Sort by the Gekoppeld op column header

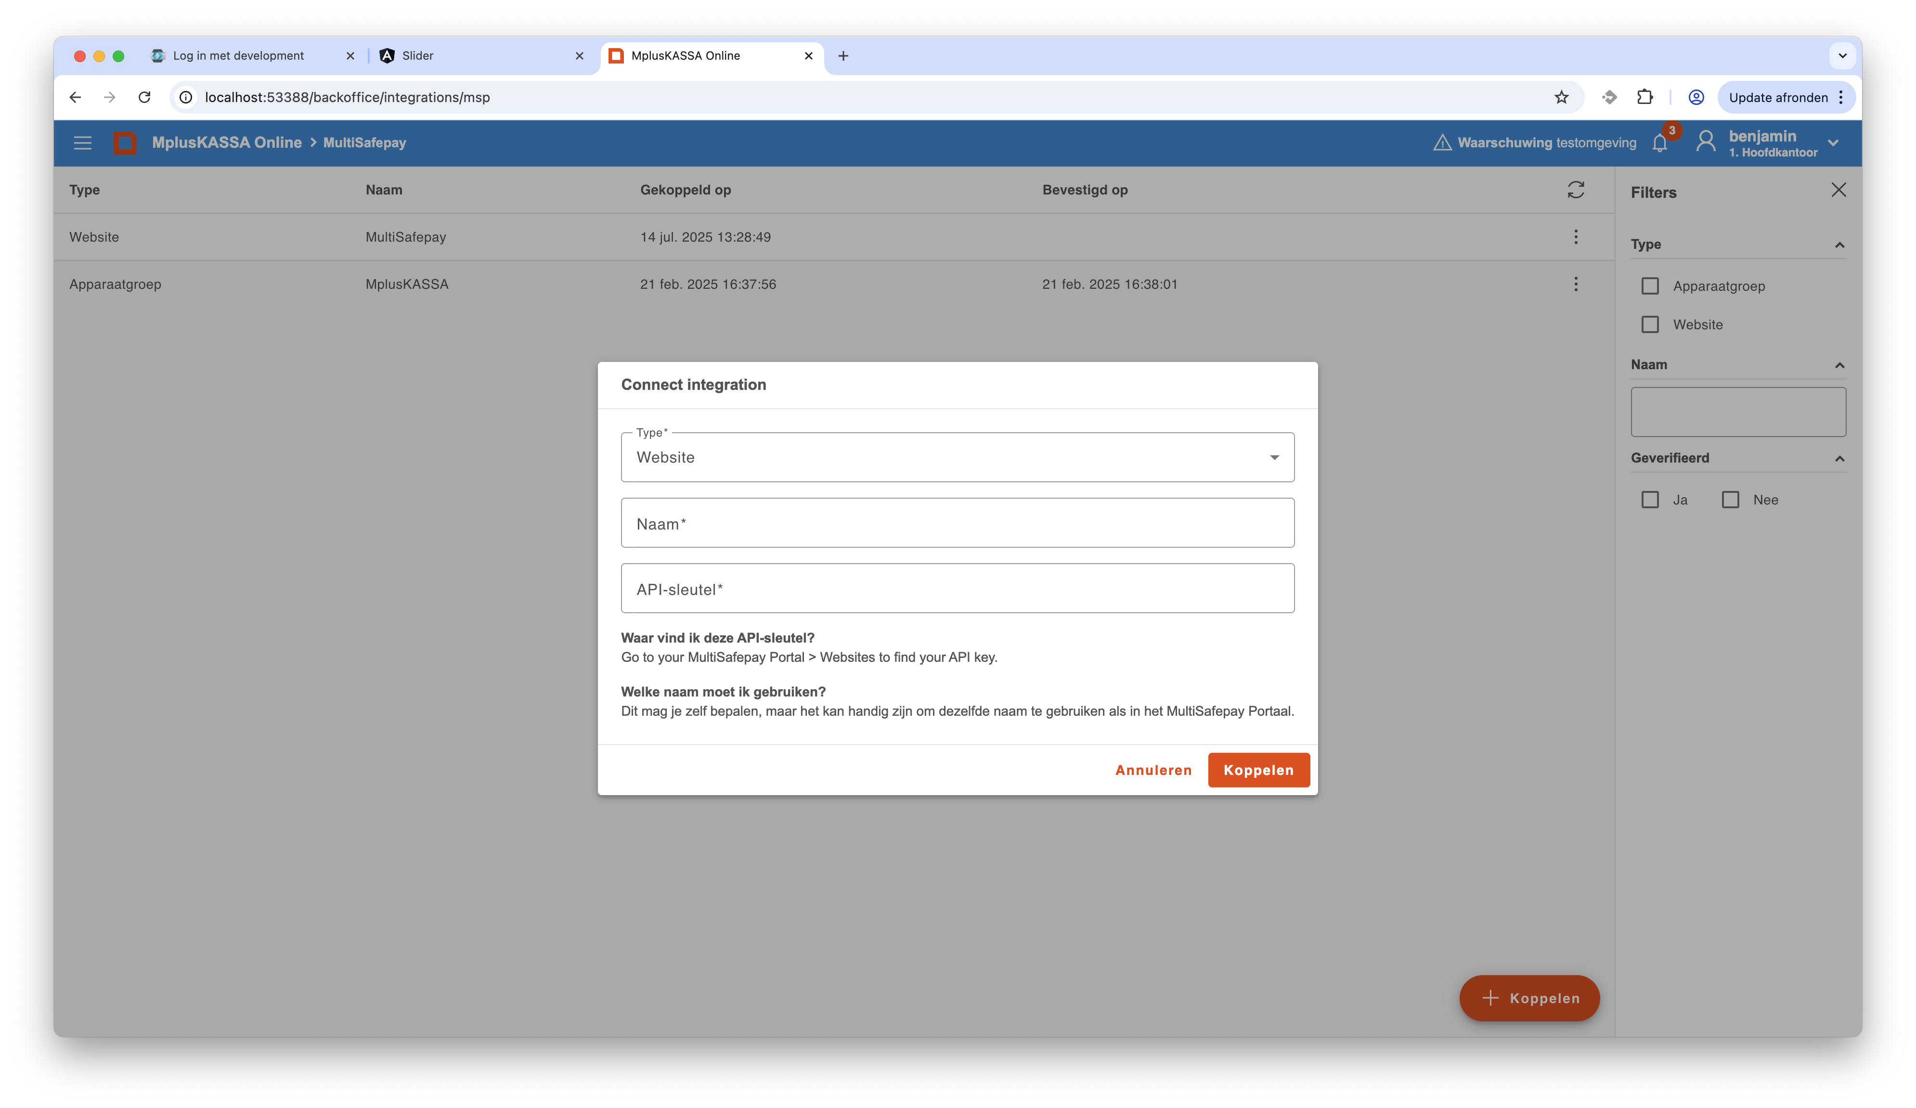pyautogui.click(x=685, y=190)
